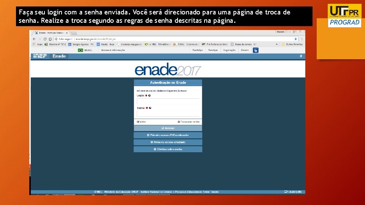
Task: Open the Pró Reitoria de Grad bookmark
Action: point(215,44)
